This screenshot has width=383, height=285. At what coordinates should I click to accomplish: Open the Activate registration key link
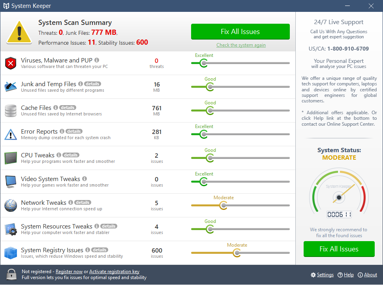[x=115, y=272]
